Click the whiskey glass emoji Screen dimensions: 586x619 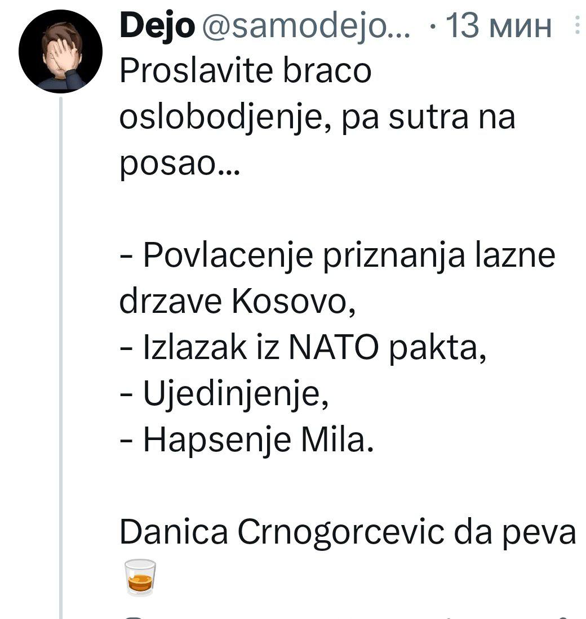click(140, 577)
